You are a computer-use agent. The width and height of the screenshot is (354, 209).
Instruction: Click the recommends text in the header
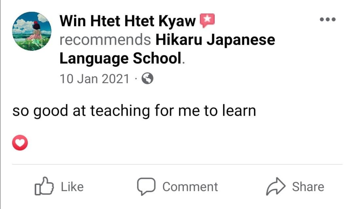105,39
